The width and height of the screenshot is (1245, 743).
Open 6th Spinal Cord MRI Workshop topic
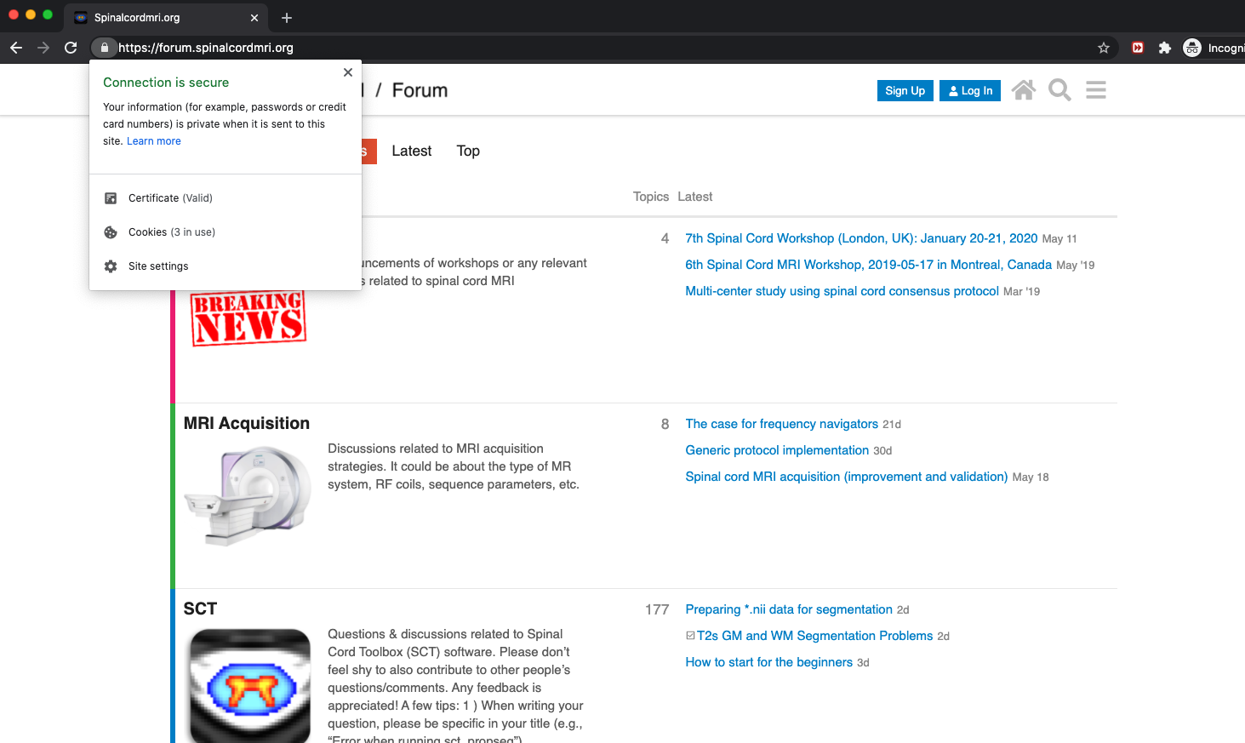868,265
